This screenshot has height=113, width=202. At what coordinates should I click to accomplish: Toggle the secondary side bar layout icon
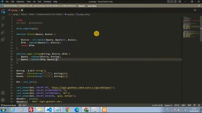tap(175, 2)
